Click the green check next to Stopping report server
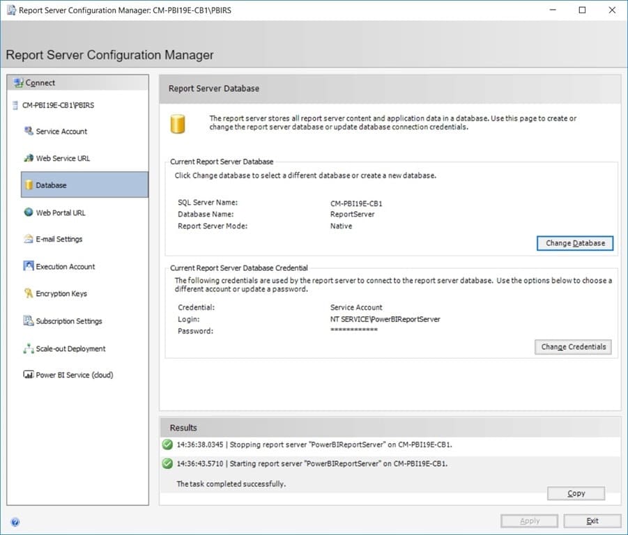The width and height of the screenshot is (628, 535). (x=167, y=444)
